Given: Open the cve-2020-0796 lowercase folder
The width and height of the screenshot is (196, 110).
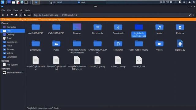Looking at the screenshot, I should tap(36, 27).
